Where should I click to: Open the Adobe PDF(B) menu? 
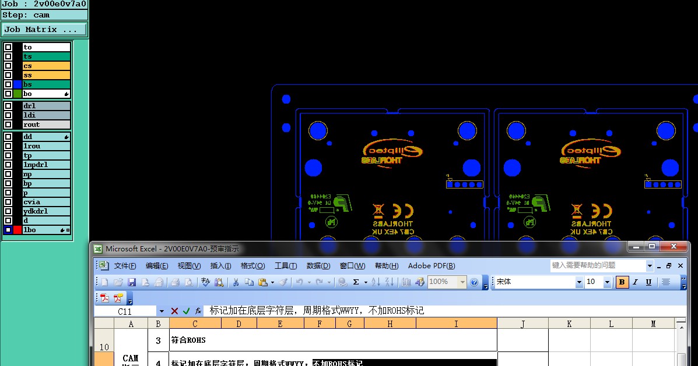[x=432, y=265]
